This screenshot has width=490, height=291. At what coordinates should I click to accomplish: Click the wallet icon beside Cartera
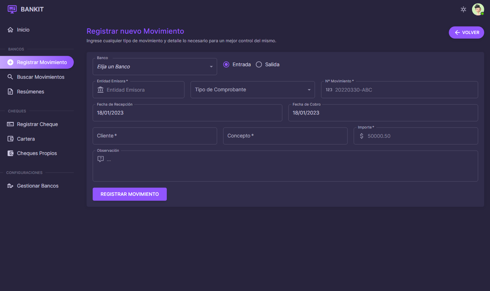(10, 139)
